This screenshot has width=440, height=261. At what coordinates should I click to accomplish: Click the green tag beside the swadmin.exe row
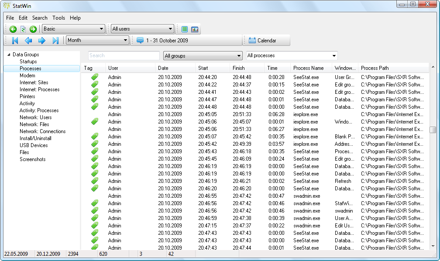[94, 203]
